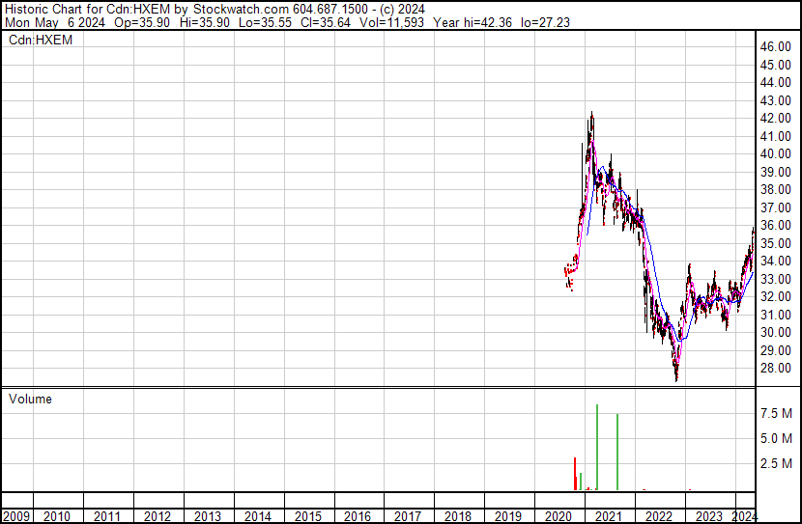
Task: Select the 2022 year label on the timeline
Action: coord(659,517)
